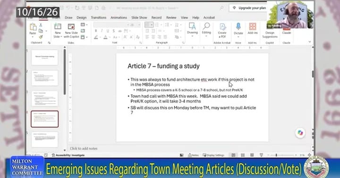Click the Search magnifier in title bar

tap(221, 8)
